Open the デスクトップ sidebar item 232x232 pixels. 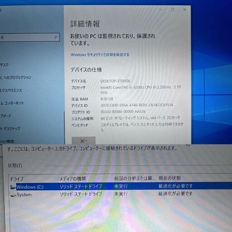pos(10,129)
